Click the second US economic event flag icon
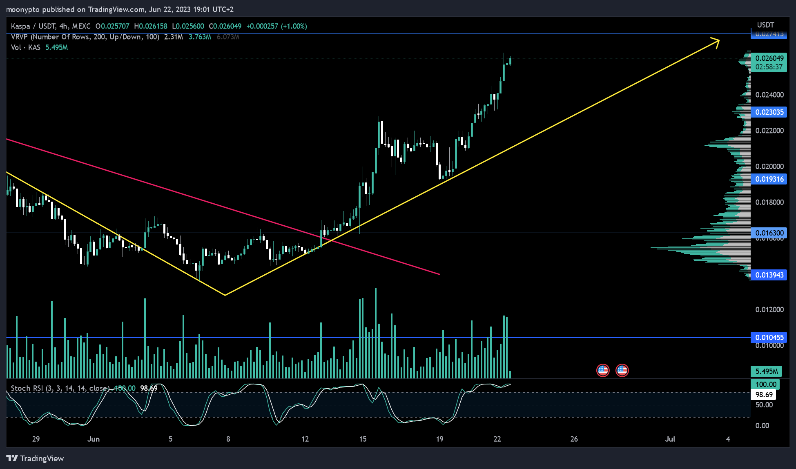The image size is (796, 469). (x=622, y=370)
